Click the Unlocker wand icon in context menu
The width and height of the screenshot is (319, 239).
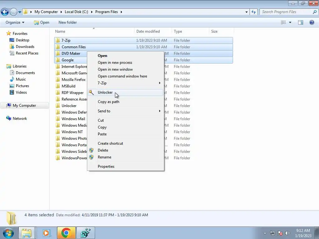[91, 92]
